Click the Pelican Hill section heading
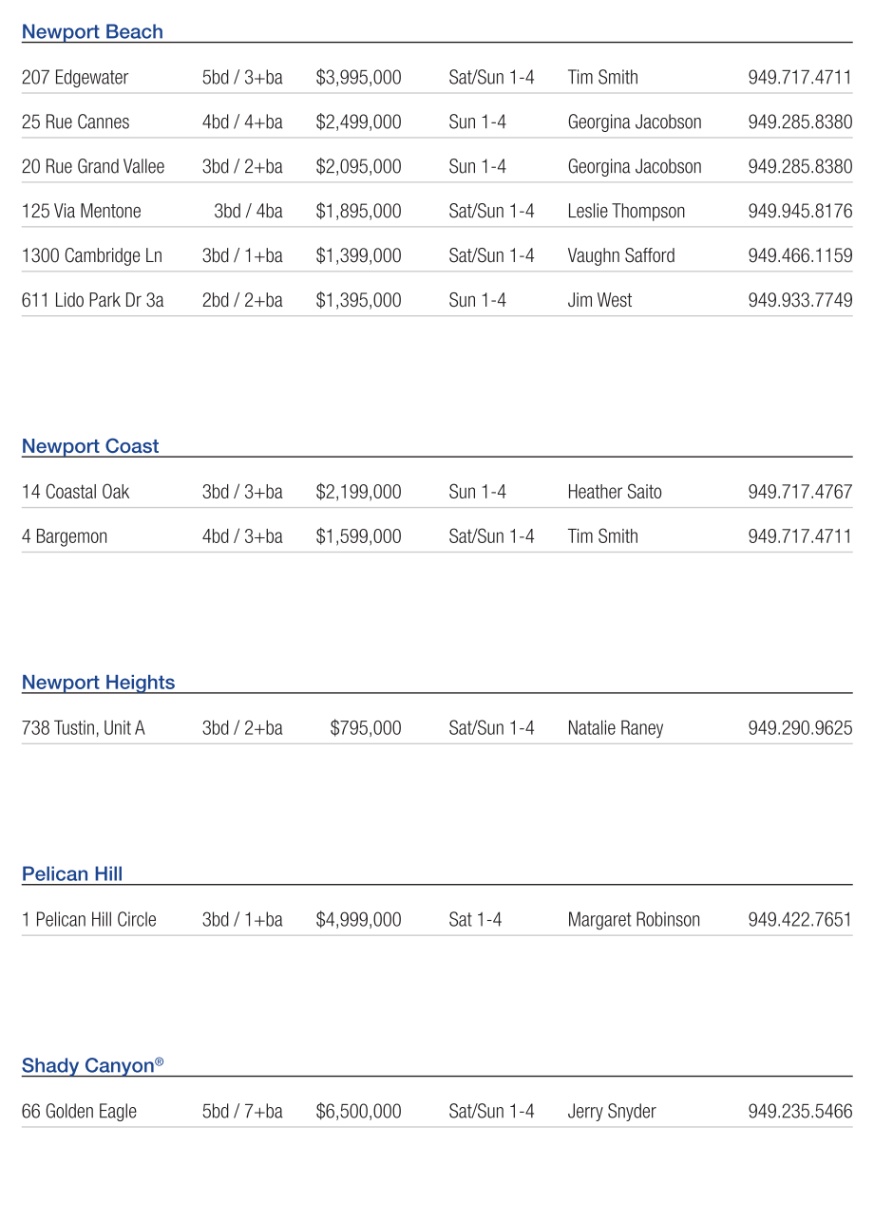Screen dimensions: 874x1220 tap(72, 874)
